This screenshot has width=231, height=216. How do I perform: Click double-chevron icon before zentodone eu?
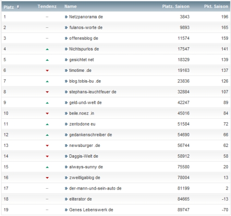point(66,124)
